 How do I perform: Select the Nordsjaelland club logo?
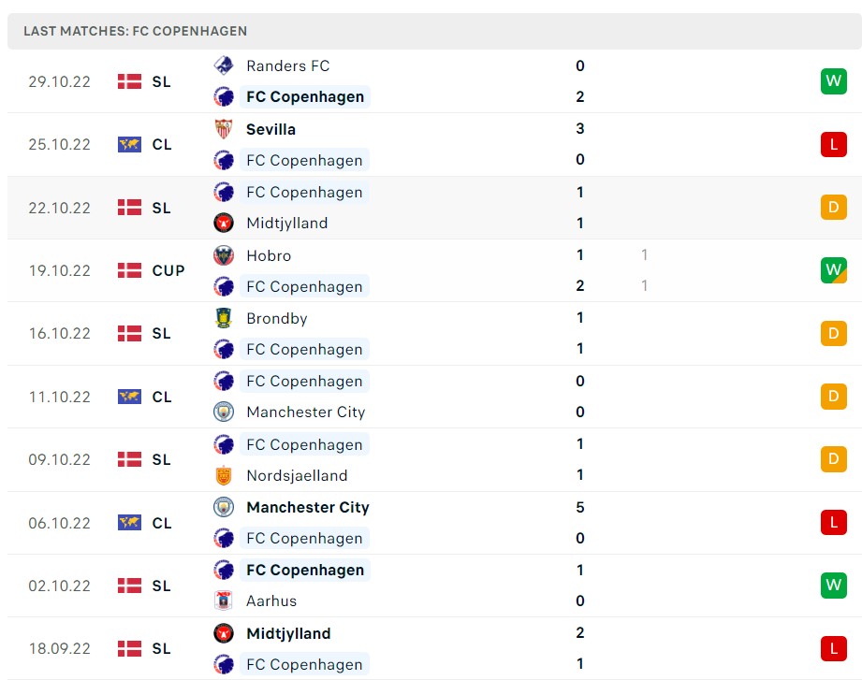pos(223,475)
